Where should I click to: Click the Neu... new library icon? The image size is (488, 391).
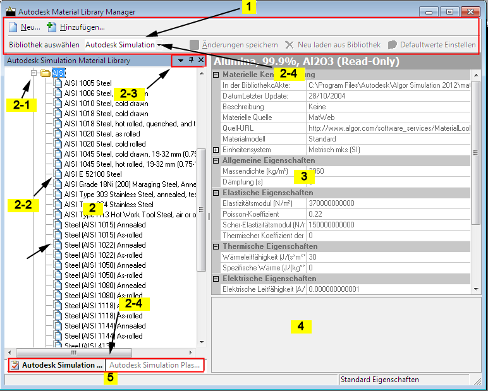13,27
